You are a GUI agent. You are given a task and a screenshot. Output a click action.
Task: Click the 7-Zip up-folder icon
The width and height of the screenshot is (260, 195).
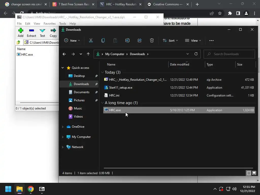tap(19, 42)
